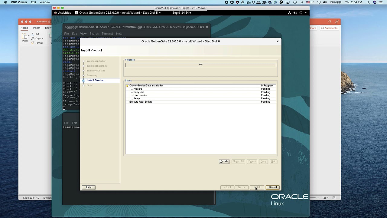Open the macOS Edit menu
Image resolution: width=387 pixels, height=218 pixels.
tap(34, 2)
